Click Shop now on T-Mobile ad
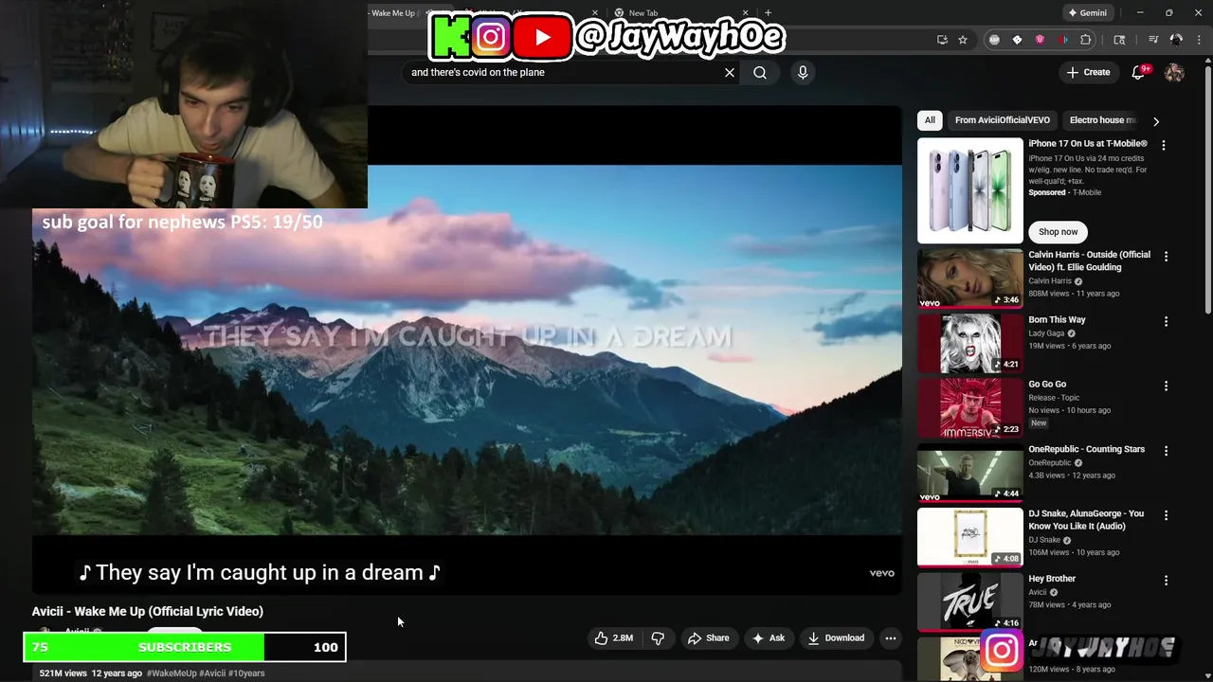 pyautogui.click(x=1058, y=232)
